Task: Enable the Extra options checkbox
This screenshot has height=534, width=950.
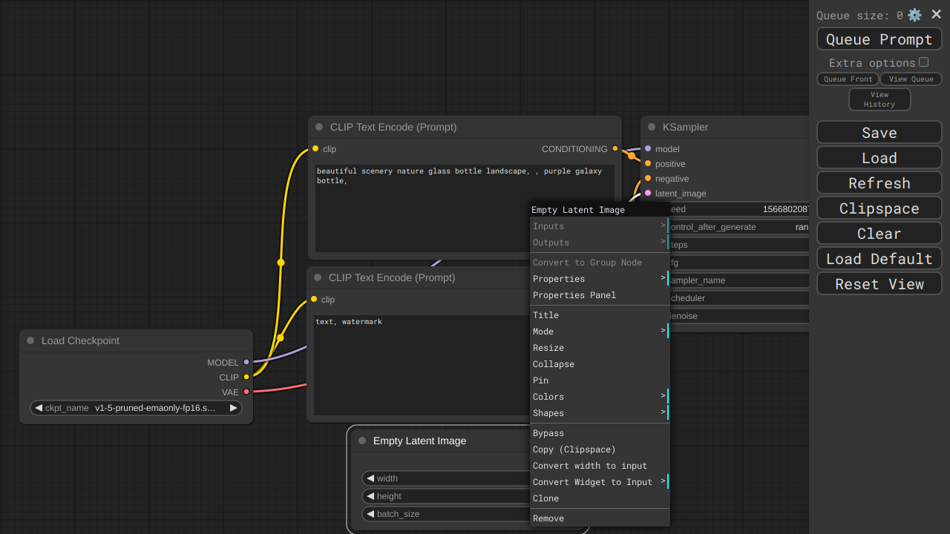Action: click(923, 62)
